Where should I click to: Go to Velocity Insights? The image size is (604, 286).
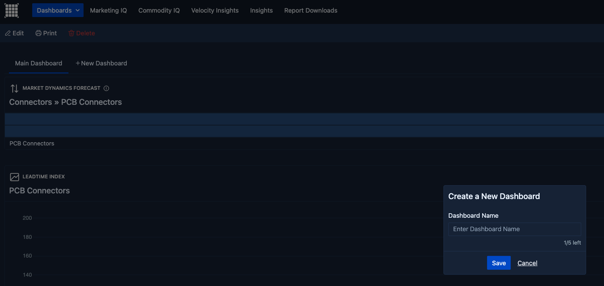click(215, 10)
